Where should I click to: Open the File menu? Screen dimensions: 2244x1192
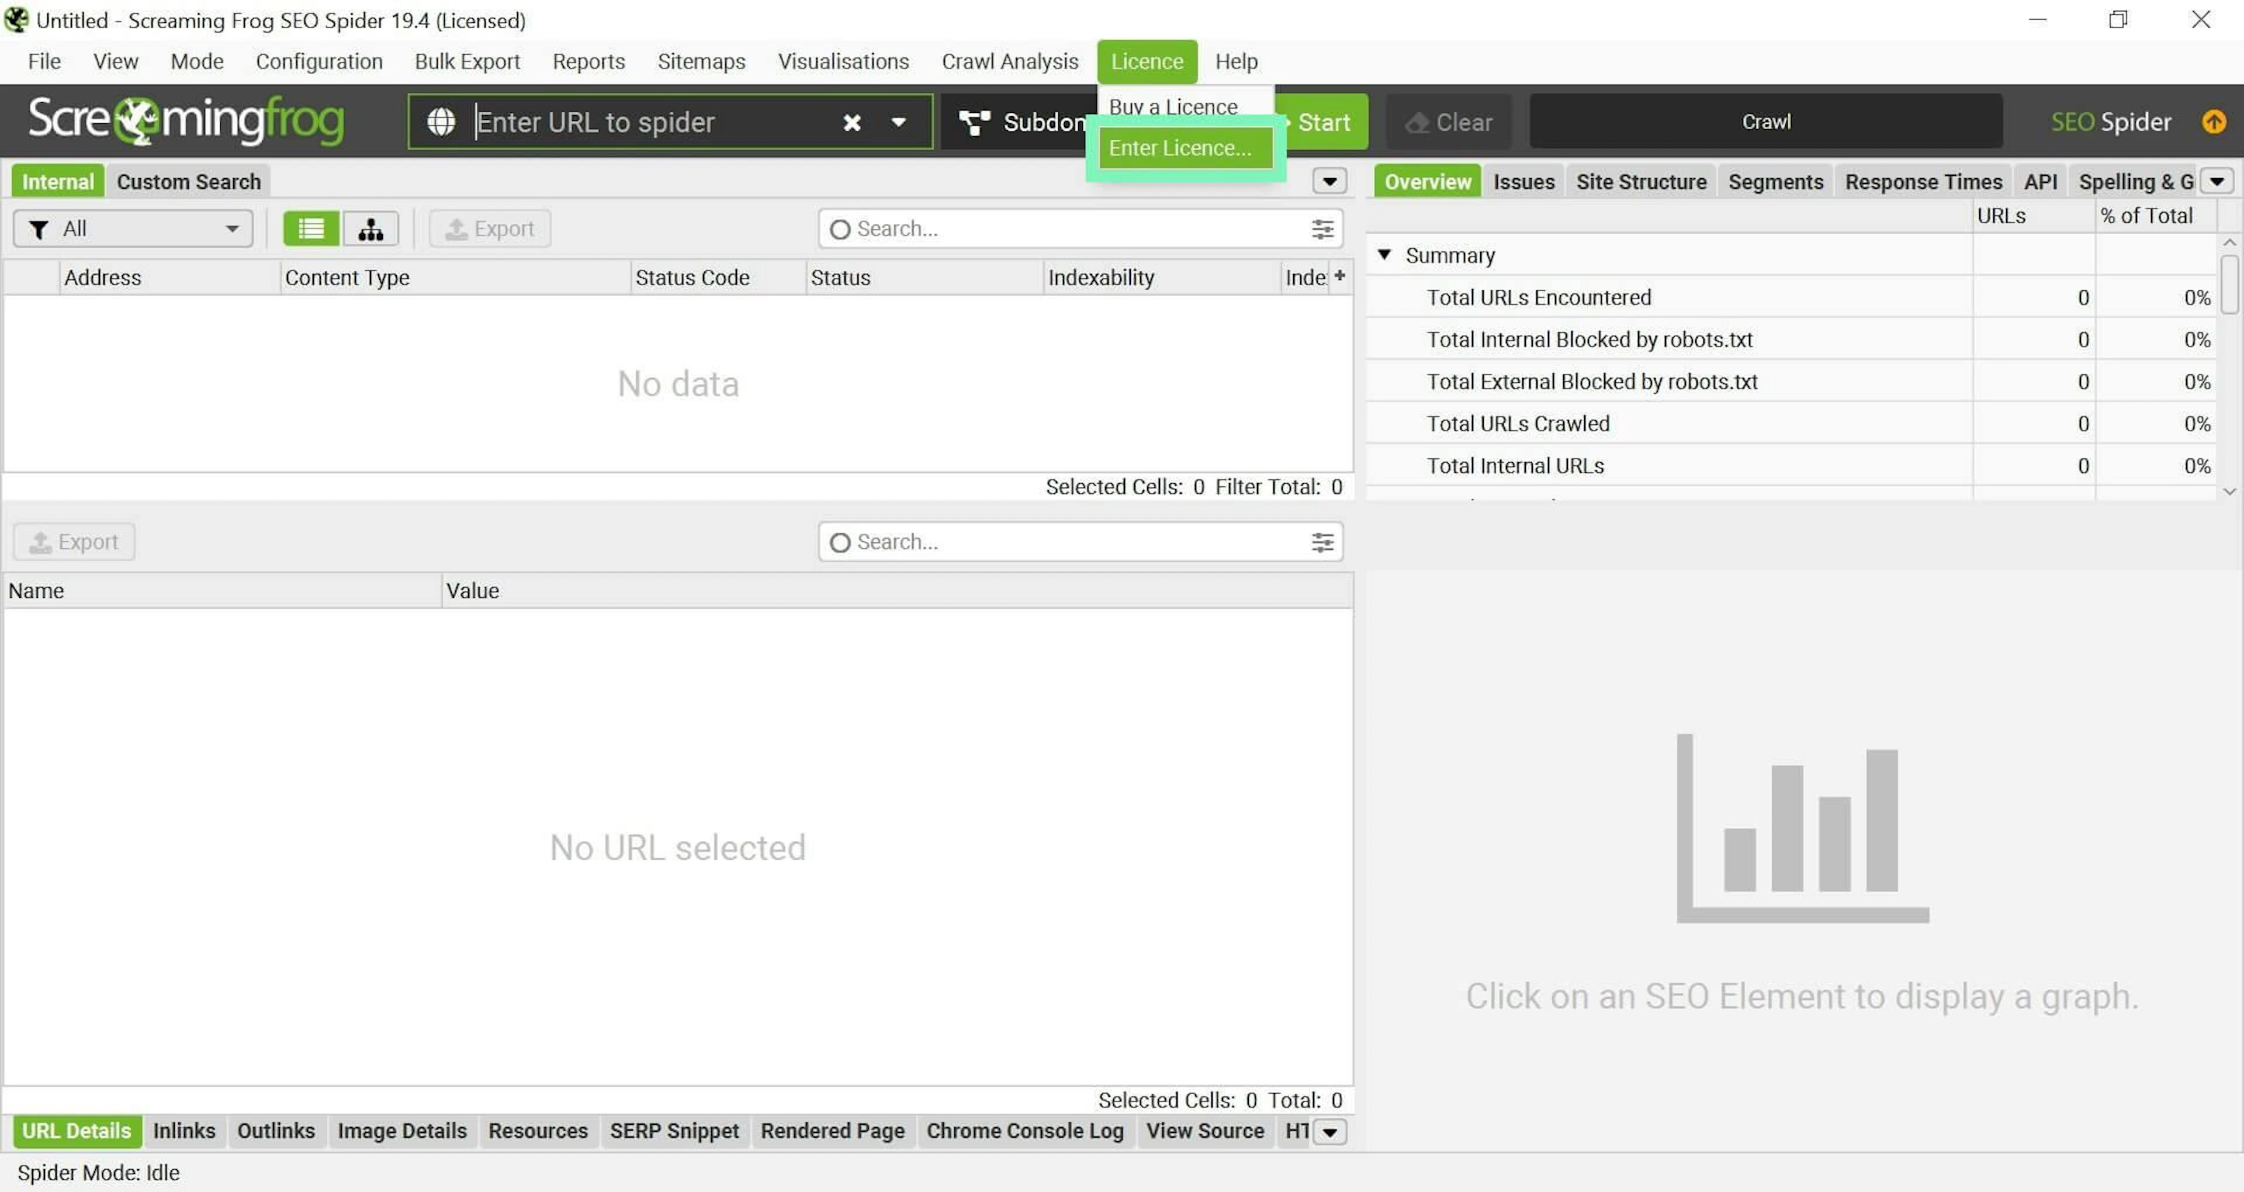[44, 61]
